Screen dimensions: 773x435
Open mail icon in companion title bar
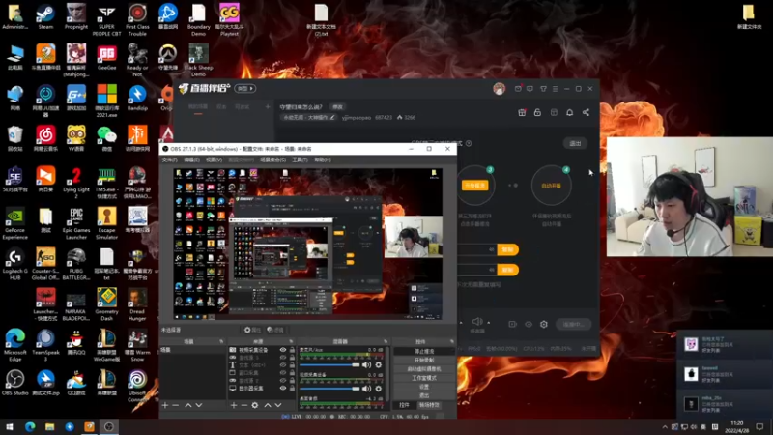pos(518,89)
